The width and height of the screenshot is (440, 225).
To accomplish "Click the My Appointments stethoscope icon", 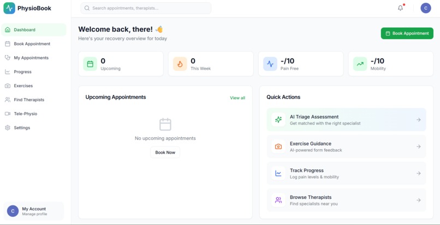I will click(x=8, y=58).
